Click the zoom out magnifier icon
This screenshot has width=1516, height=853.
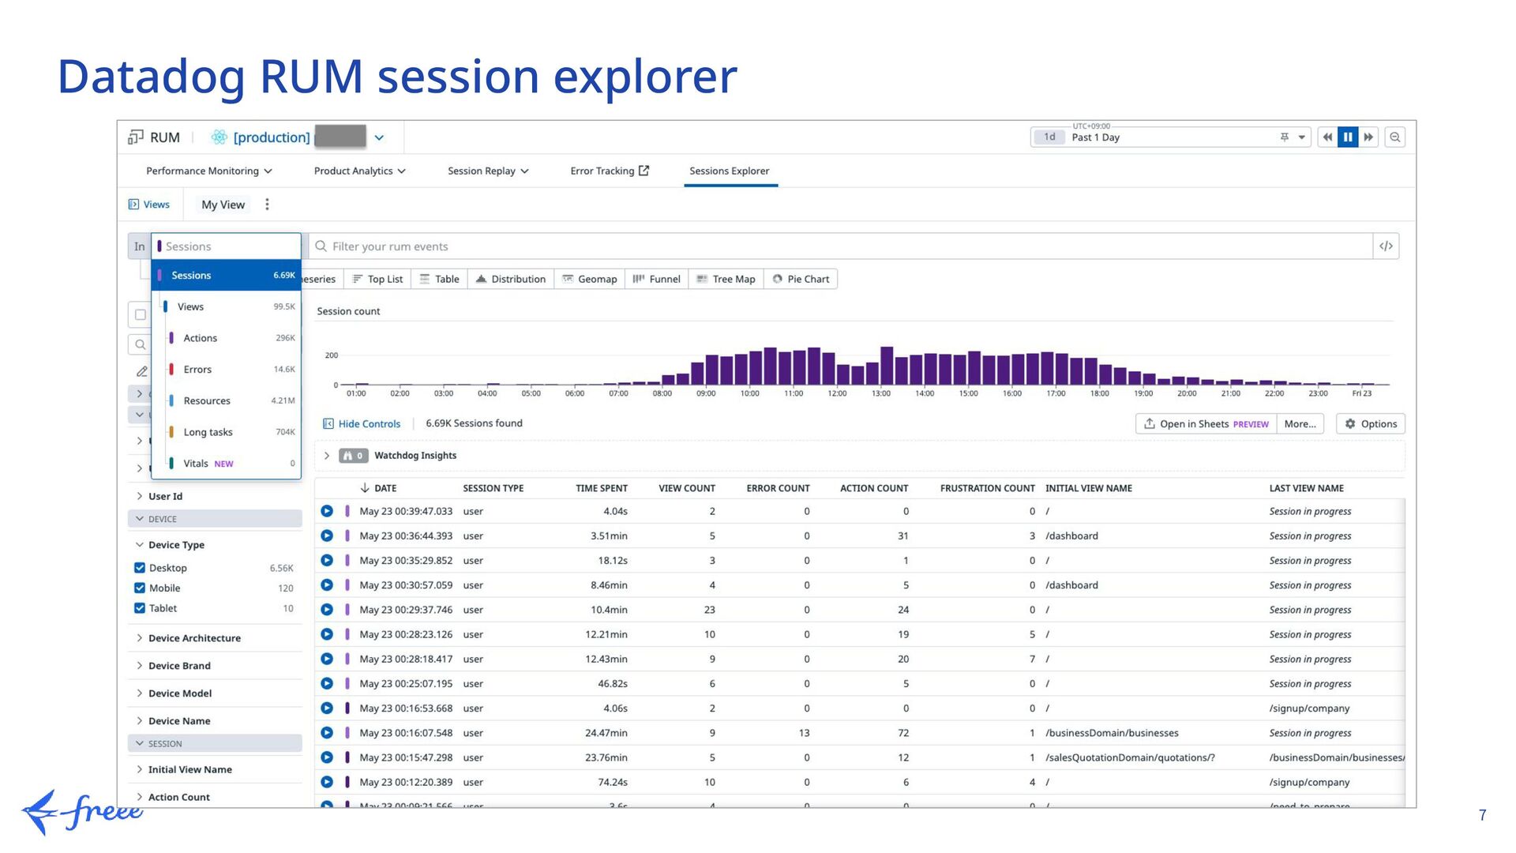(1395, 137)
